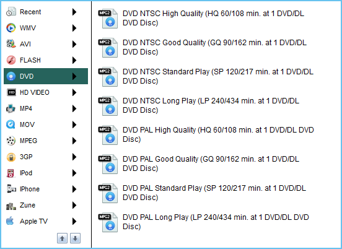Open the HD VIDEO category
This screenshot has height=249, width=342.
tap(46, 92)
